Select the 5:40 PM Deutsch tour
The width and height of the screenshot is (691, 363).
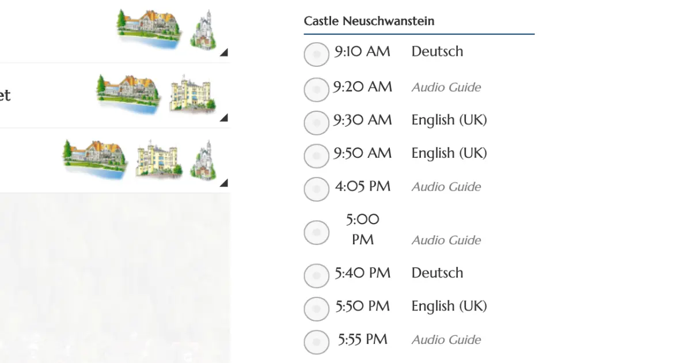tap(316, 276)
